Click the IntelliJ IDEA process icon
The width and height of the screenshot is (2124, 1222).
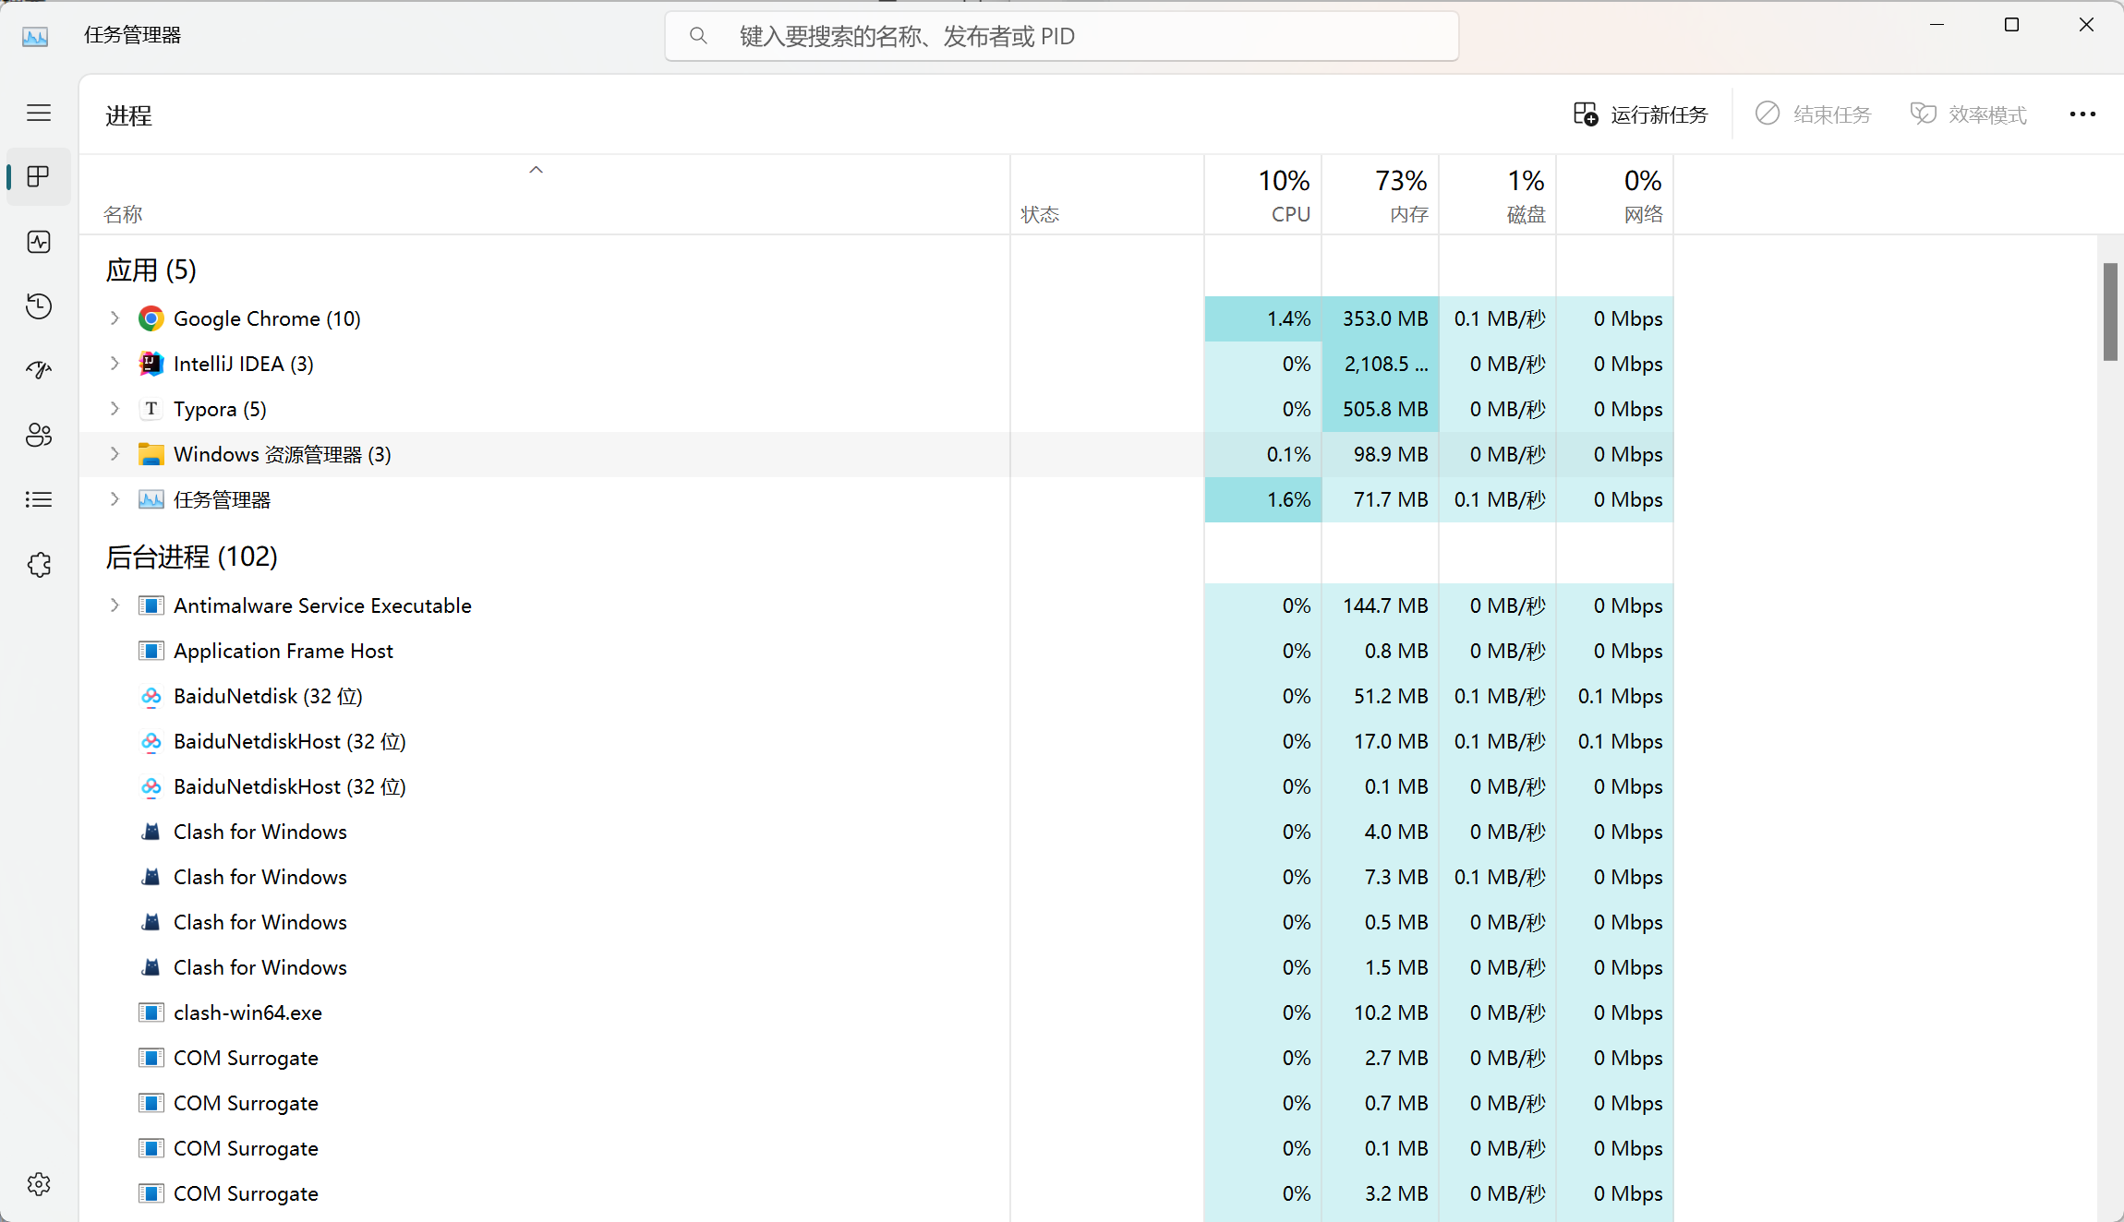click(151, 364)
